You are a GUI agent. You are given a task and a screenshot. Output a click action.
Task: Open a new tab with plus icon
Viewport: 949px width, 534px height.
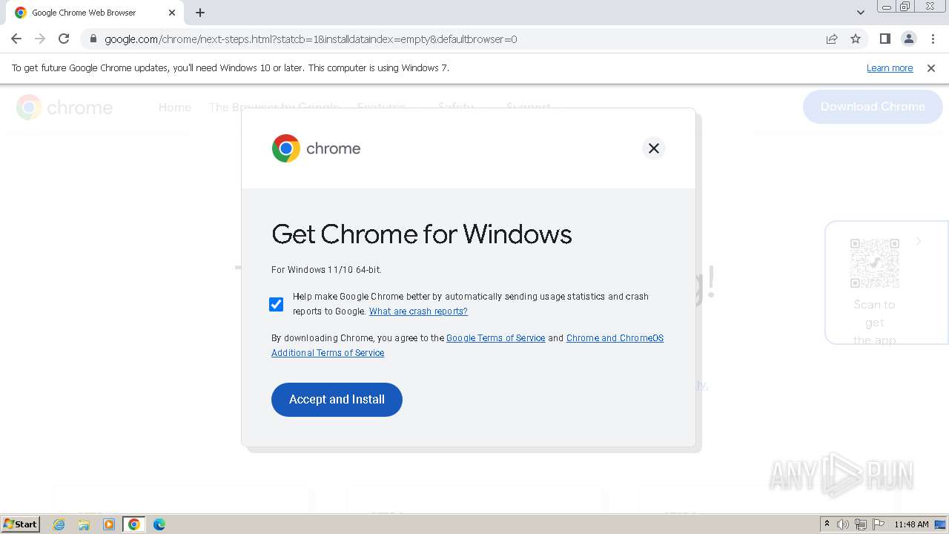(x=200, y=13)
